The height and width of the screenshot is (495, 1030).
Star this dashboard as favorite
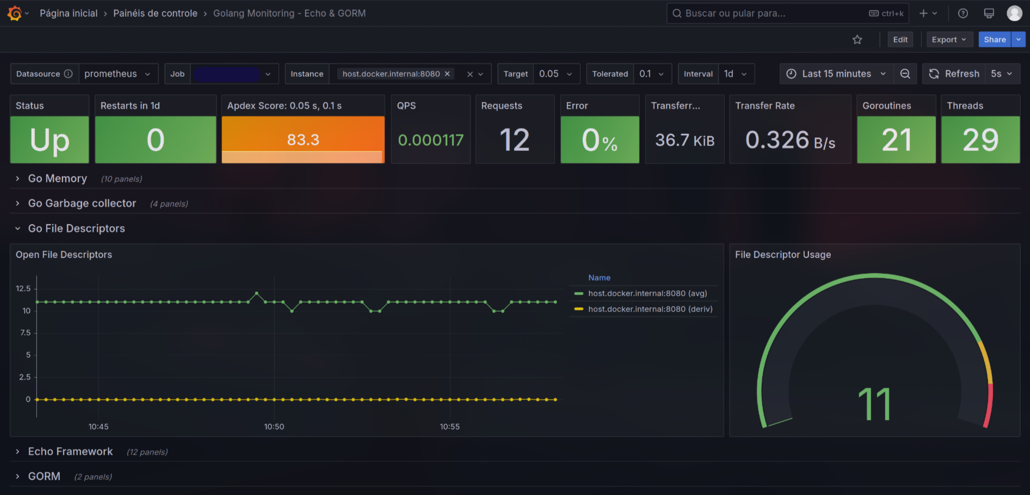click(858, 40)
